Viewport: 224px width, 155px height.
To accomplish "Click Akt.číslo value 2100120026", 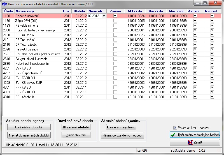I will pos(136,35).
